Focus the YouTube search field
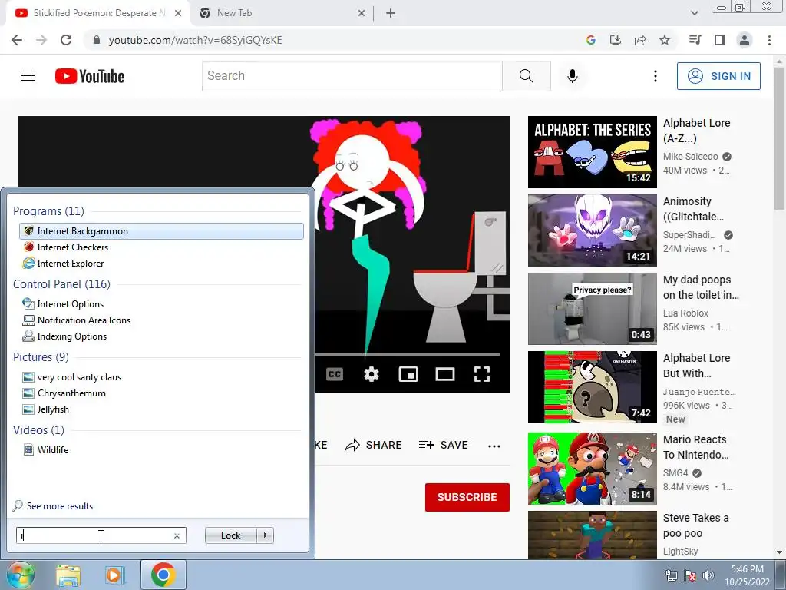 [352, 76]
